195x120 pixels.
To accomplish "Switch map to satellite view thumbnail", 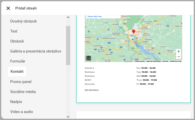I will (x=88, y=58).
